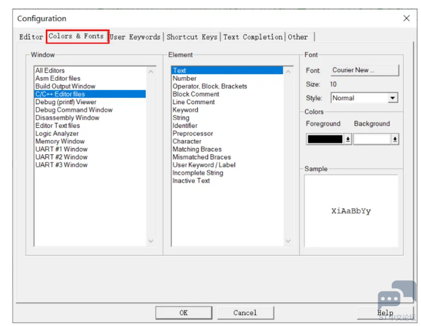Pick Preprocessor element
421x326 pixels.
[227, 133]
